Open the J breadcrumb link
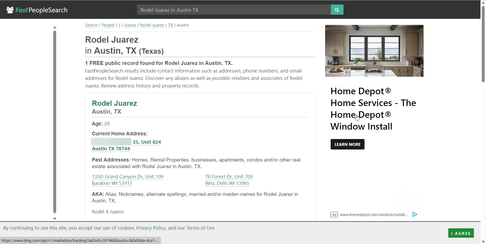This screenshot has width=486, height=244. pyautogui.click(x=119, y=25)
